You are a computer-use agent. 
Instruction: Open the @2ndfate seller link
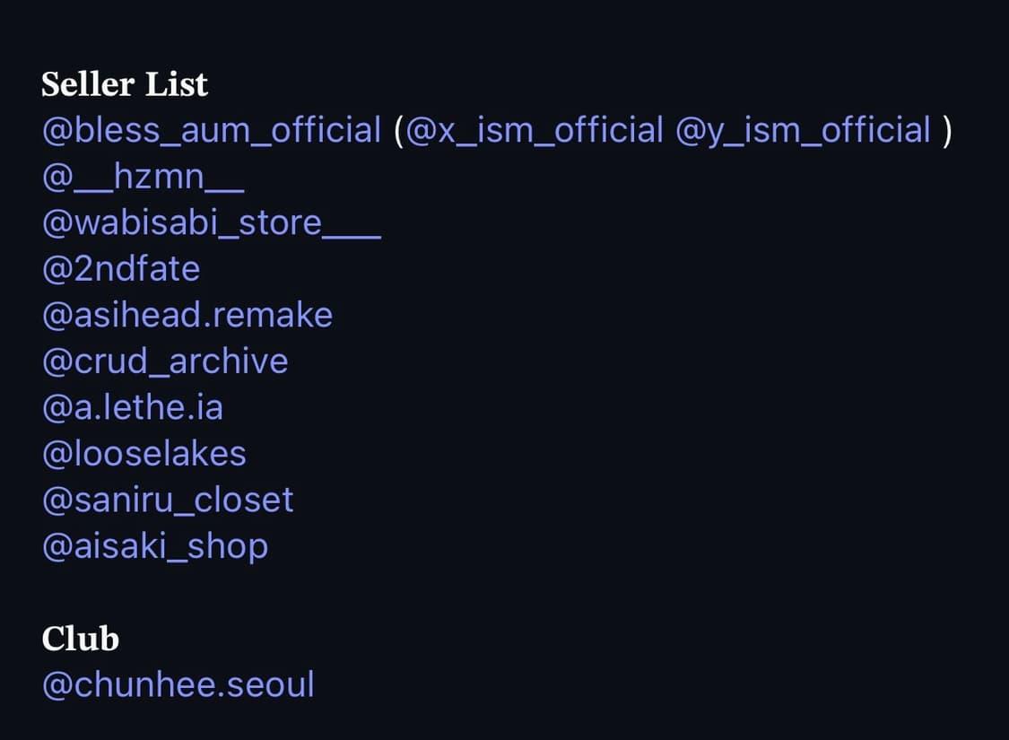pos(121,270)
